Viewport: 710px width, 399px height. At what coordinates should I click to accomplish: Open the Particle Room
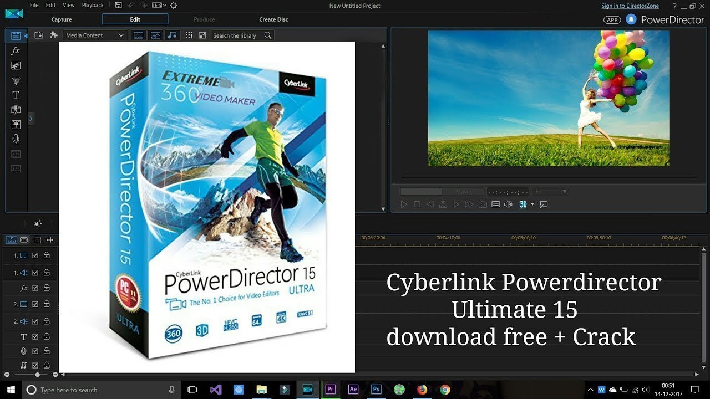click(x=16, y=80)
